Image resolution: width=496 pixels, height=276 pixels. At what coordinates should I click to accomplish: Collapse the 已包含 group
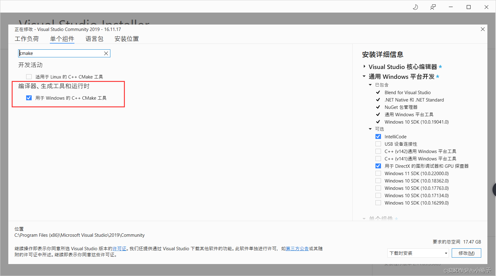[x=370, y=85]
